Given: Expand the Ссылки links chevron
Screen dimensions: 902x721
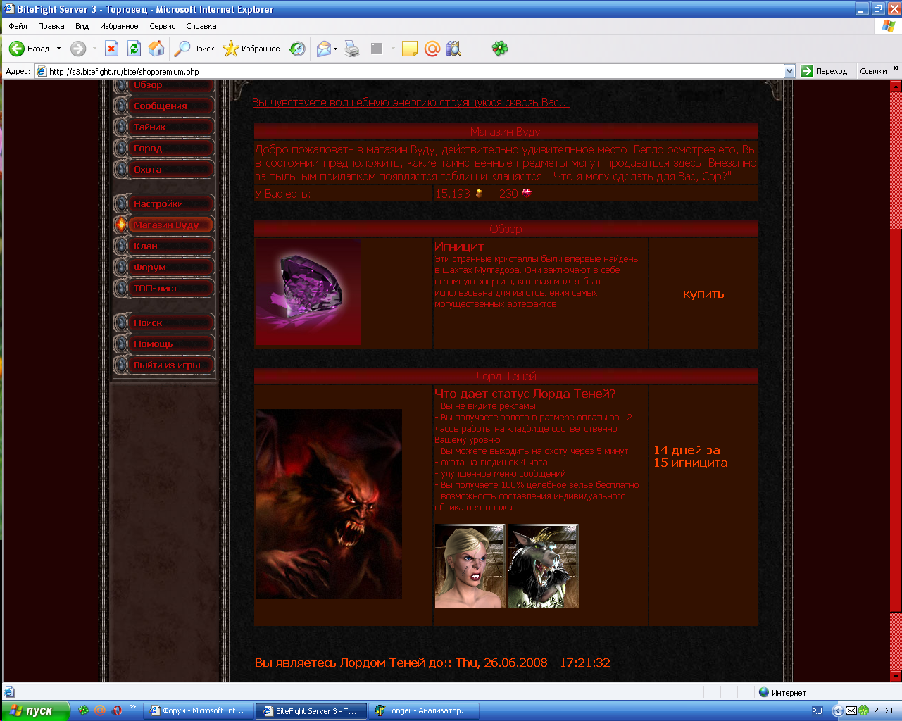Looking at the screenshot, I should (896, 69).
